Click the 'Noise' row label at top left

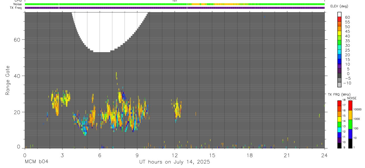click(18, 4)
